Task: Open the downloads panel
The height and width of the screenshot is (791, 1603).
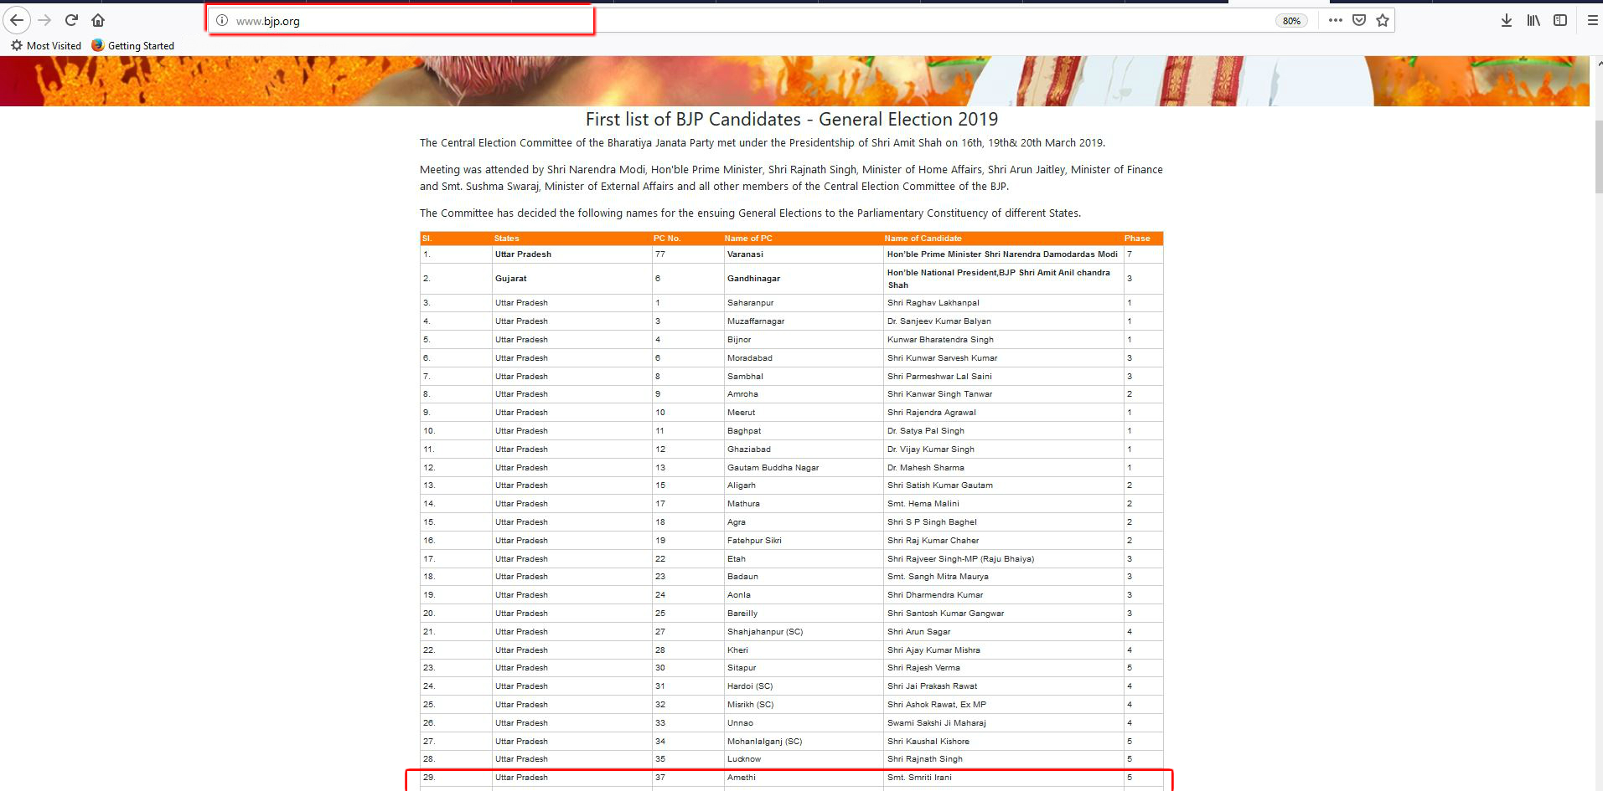Action: tap(1506, 20)
